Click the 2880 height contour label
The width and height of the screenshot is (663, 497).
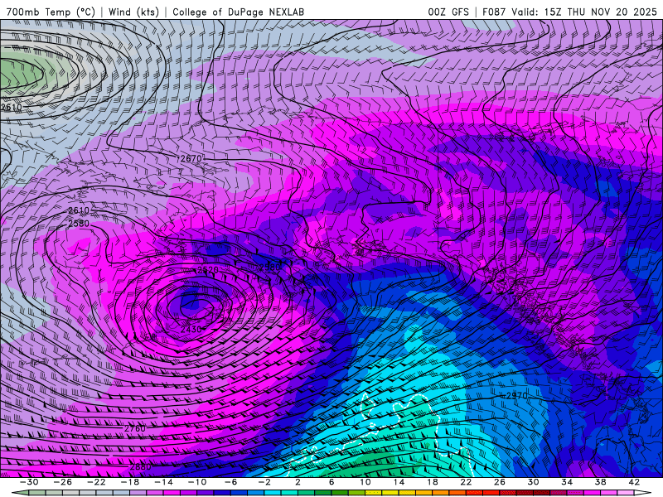140,467
